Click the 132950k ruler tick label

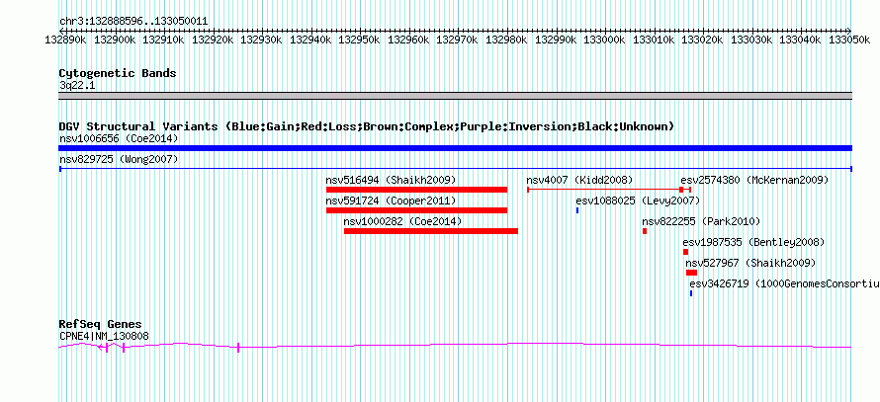click(x=360, y=40)
